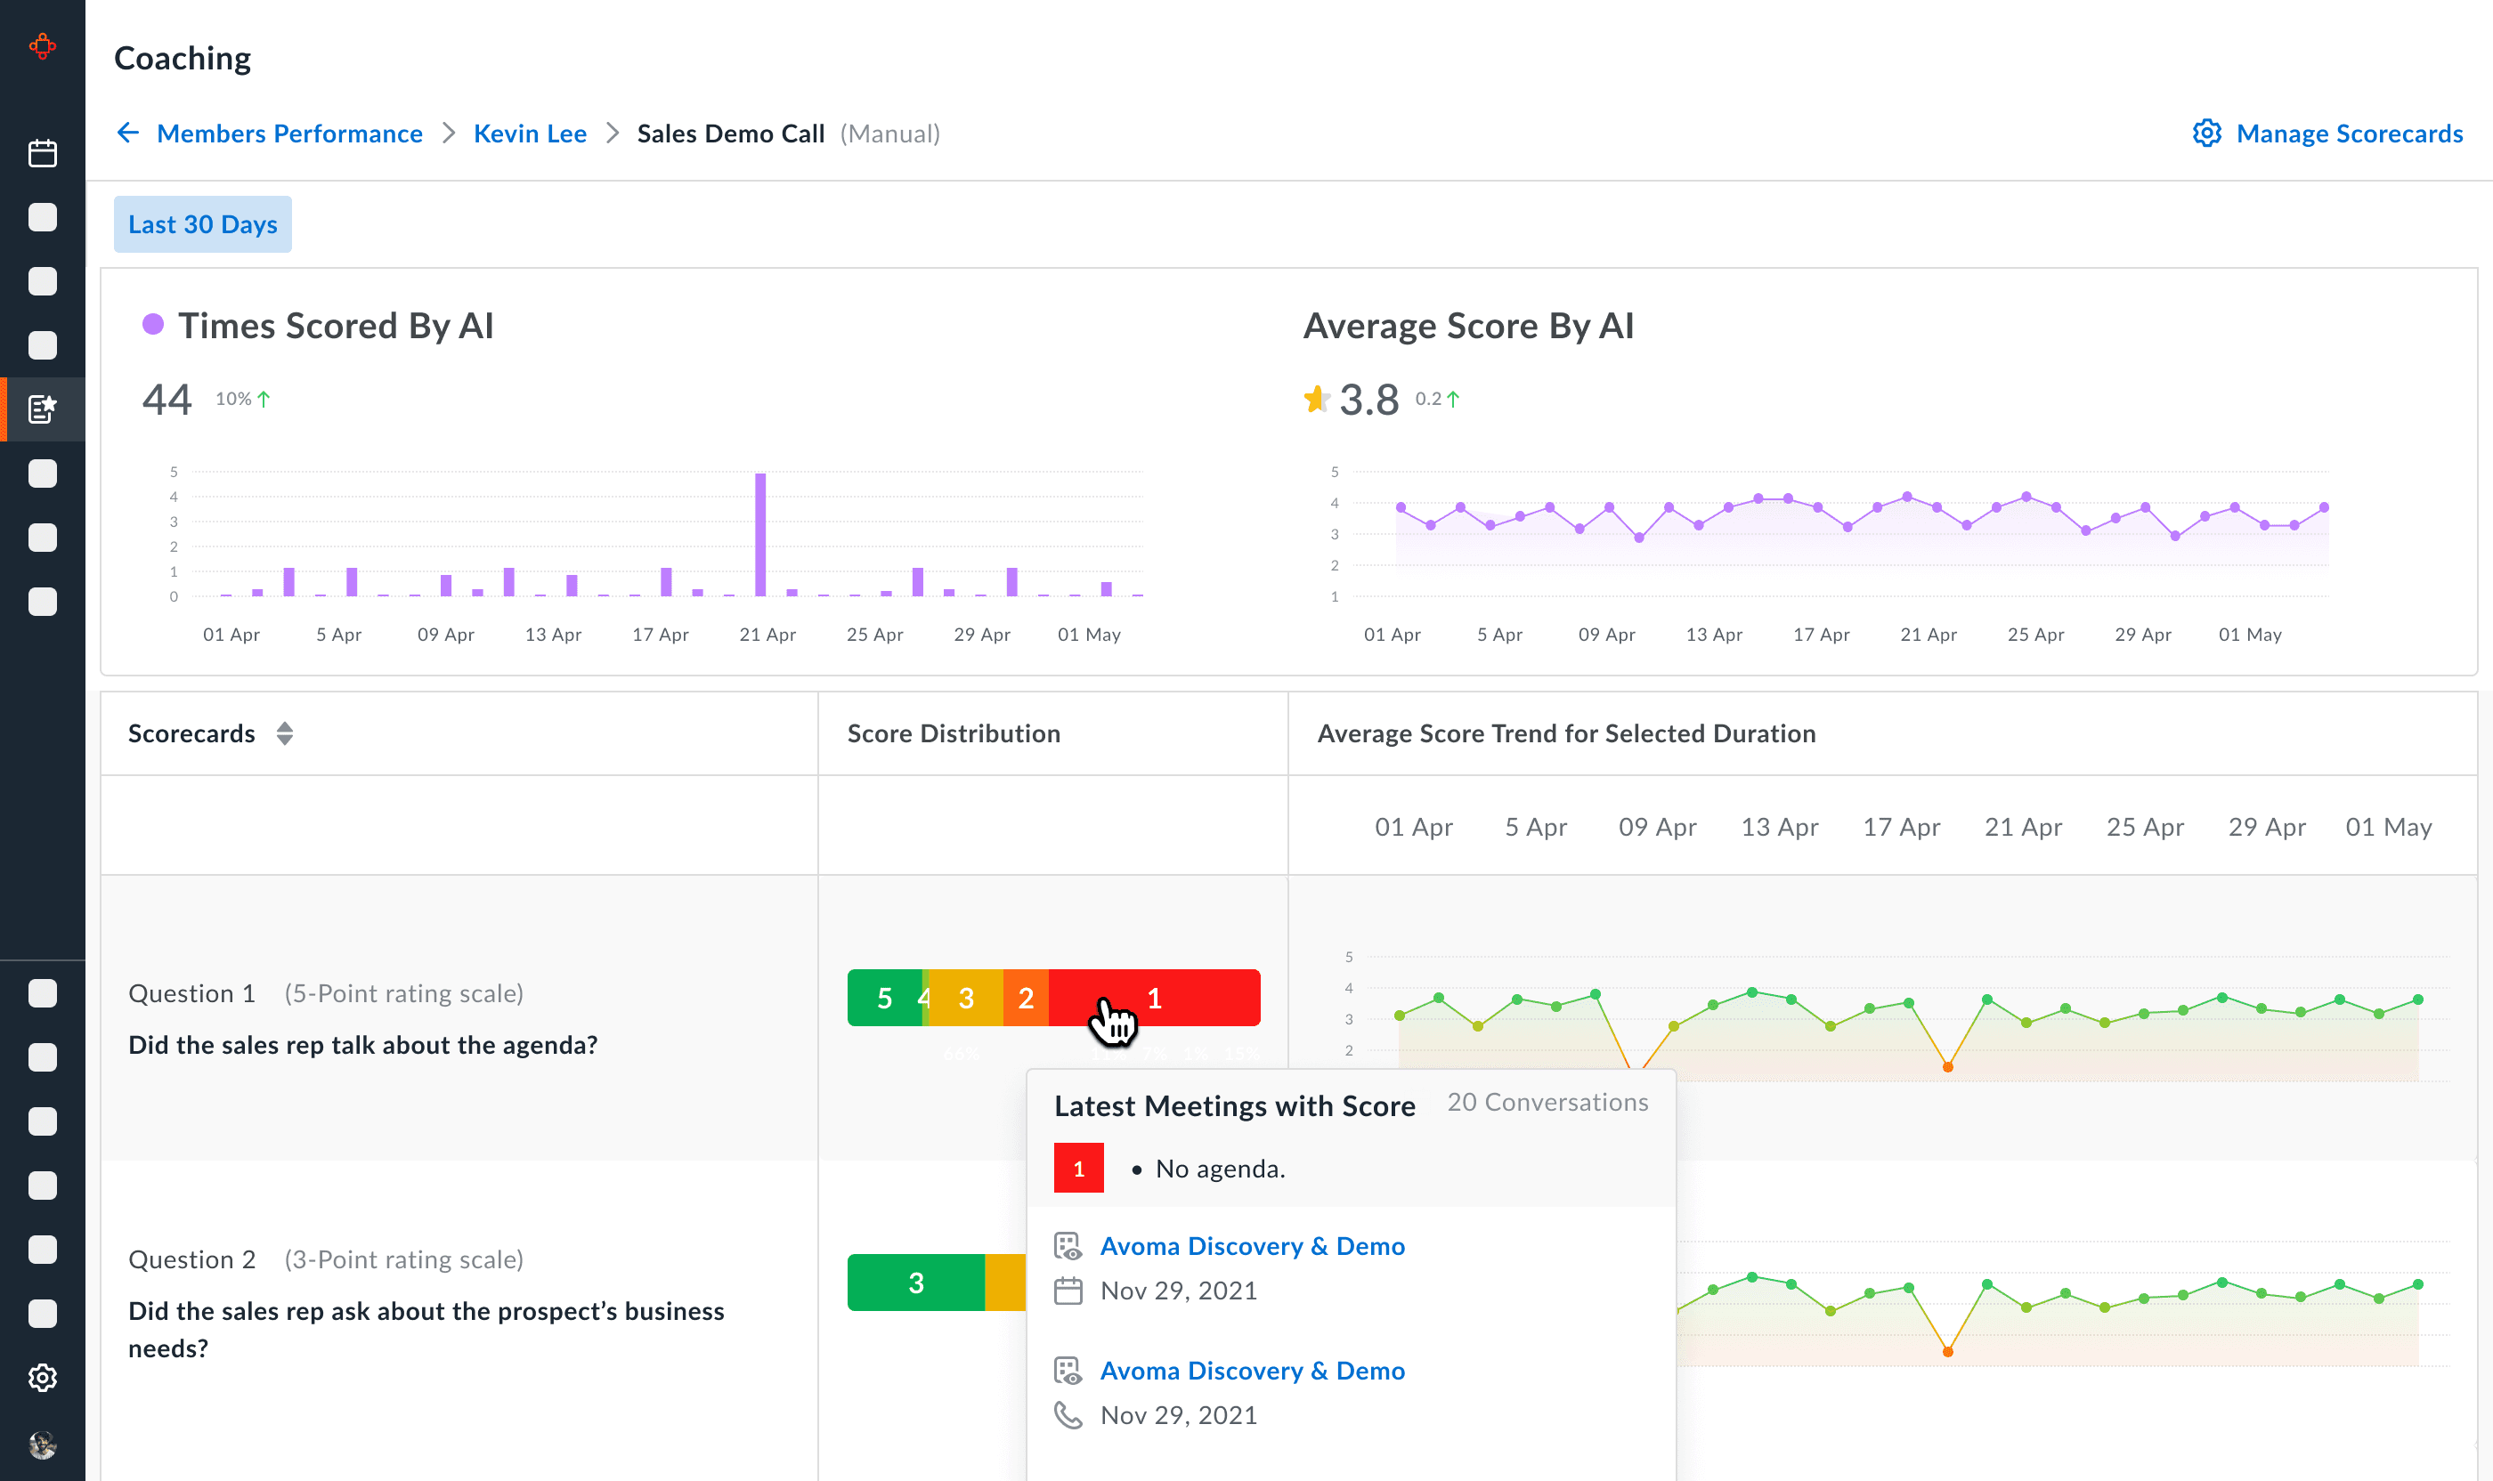Click the gear icon beside Manage Scorecards

(2205, 133)
